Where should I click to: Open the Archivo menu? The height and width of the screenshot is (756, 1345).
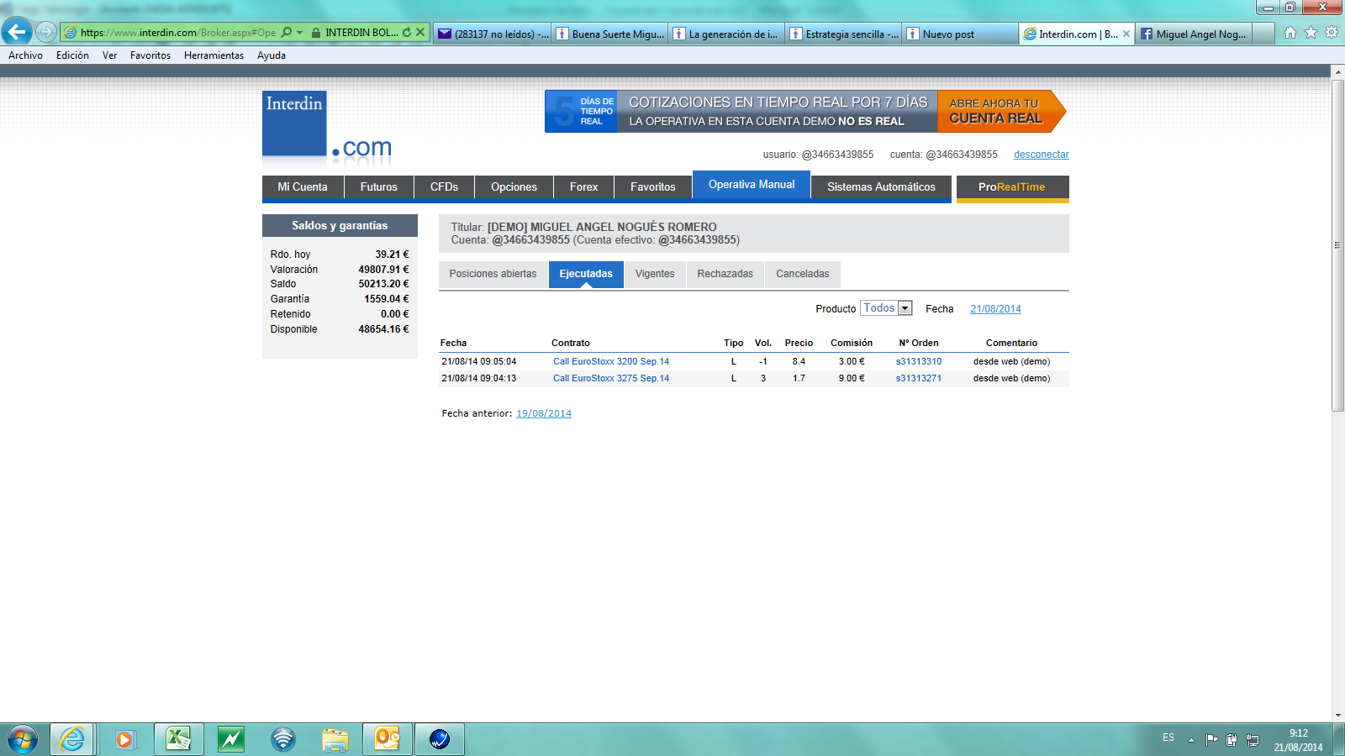coord(25,55)
